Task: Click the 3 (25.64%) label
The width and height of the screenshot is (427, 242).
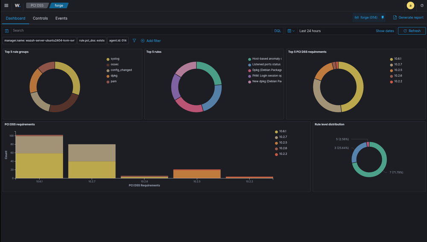Action: (x=342, y=148)
